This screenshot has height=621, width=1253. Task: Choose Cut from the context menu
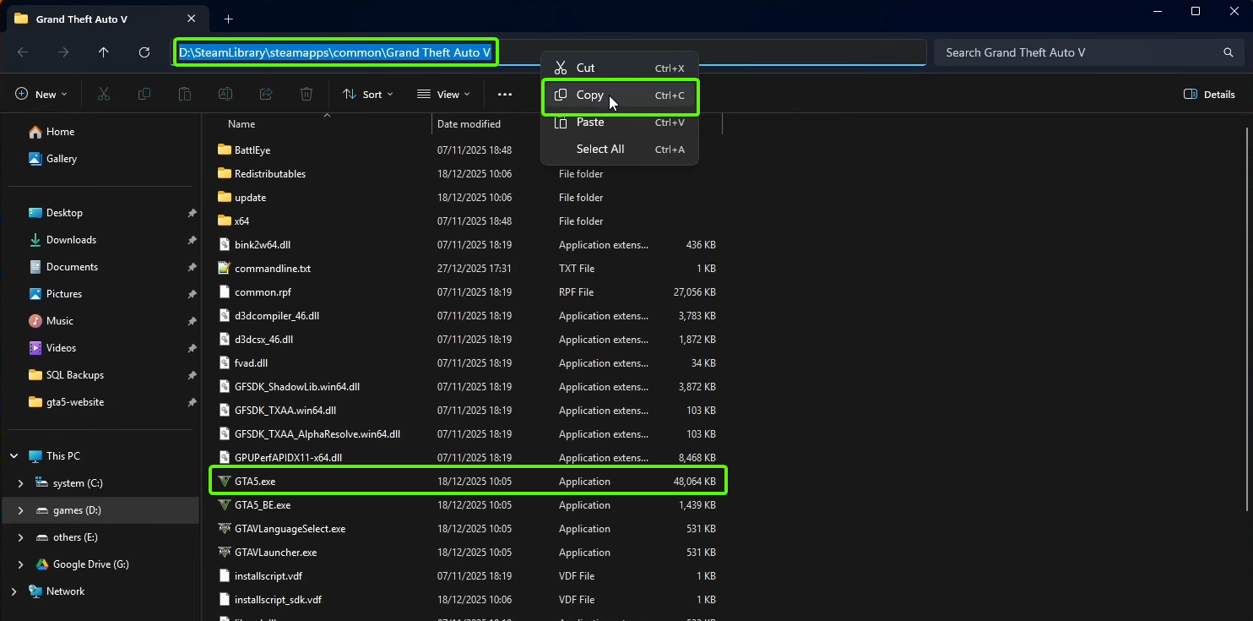pos(620,68)
